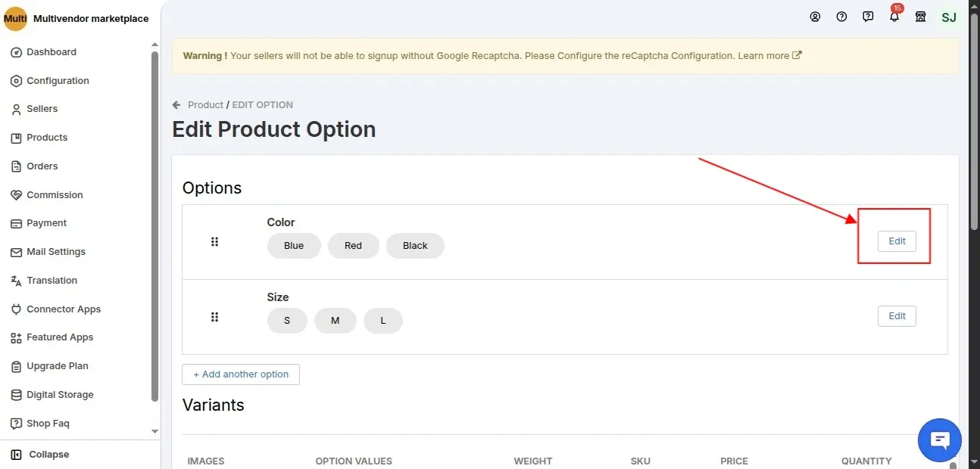Edit the Color option
Image resolution: width=980 pixels, height=469 pixels.
[x=897, y=241]
